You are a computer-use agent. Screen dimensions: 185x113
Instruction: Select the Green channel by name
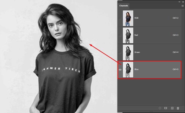point(137,52)
